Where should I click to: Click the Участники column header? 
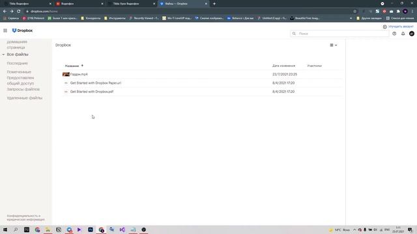[x=315, y=66]
